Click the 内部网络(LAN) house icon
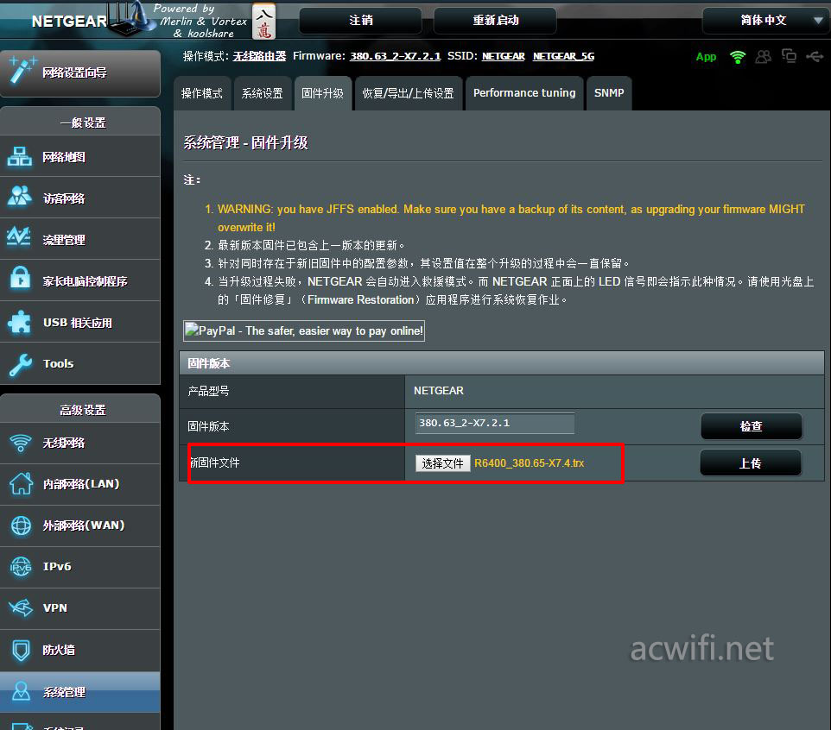831x730 pixels. tap(22, 483)
